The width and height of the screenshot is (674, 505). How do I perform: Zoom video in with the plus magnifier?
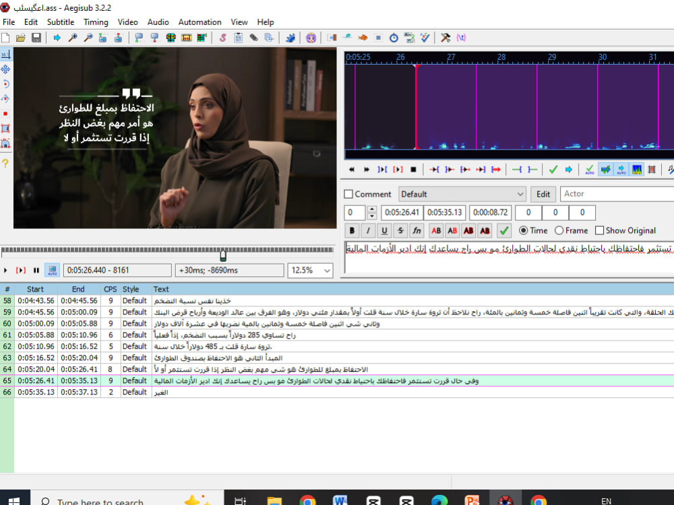[73, 38]
